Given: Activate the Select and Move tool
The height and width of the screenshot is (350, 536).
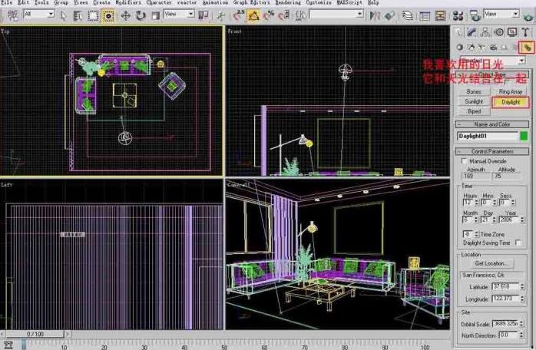Looking at the screenshot, I should [124, 15].
